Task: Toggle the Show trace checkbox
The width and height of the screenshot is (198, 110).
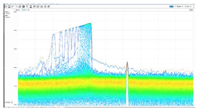Action: click(x=22, y=10)
